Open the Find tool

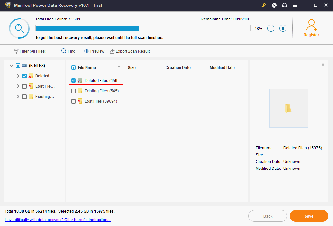[68, 51]
